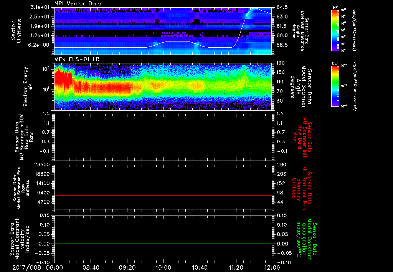Click the "150" scanner angle tick label
The width and height of the screenshot is (393, 272).
click(x=281, y=72)
